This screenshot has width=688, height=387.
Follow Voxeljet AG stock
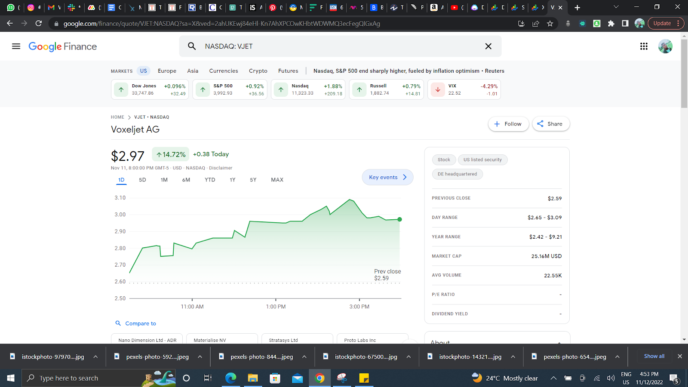point(508,124)
